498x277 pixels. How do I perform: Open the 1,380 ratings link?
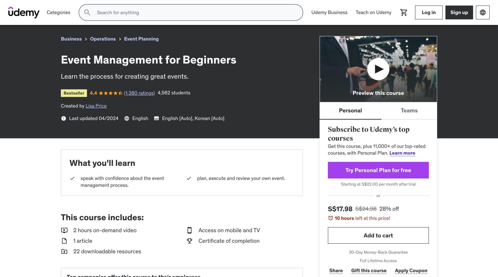140,93
